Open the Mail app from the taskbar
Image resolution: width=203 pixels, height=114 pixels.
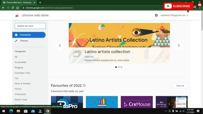(33, 111)
